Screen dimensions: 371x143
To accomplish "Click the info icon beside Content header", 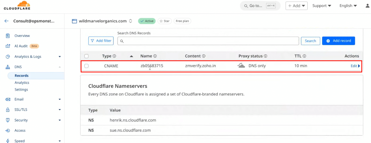I will [x=204, y=56].
